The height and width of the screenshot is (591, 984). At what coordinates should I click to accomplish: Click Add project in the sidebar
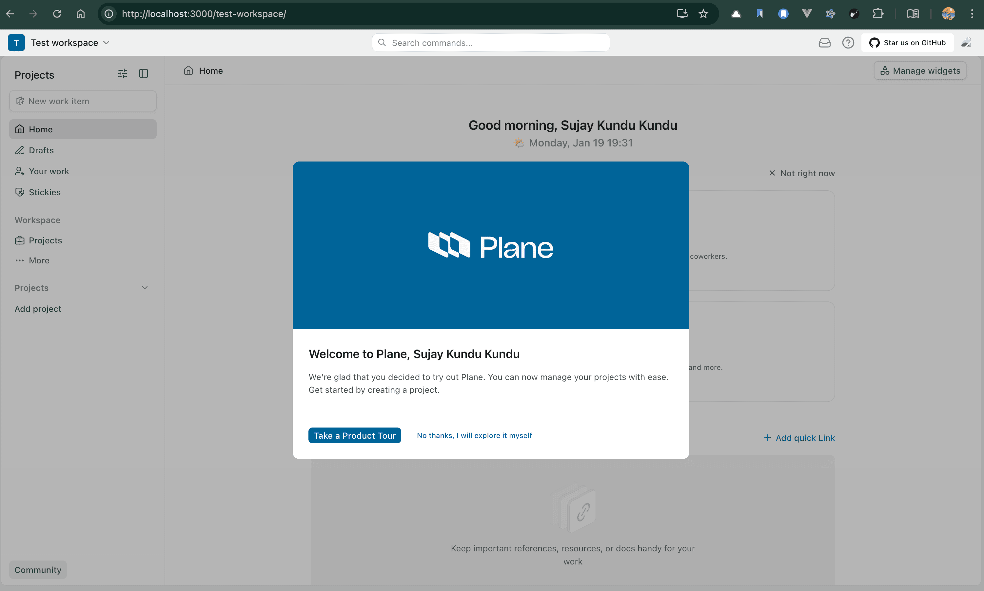[38, 309]
